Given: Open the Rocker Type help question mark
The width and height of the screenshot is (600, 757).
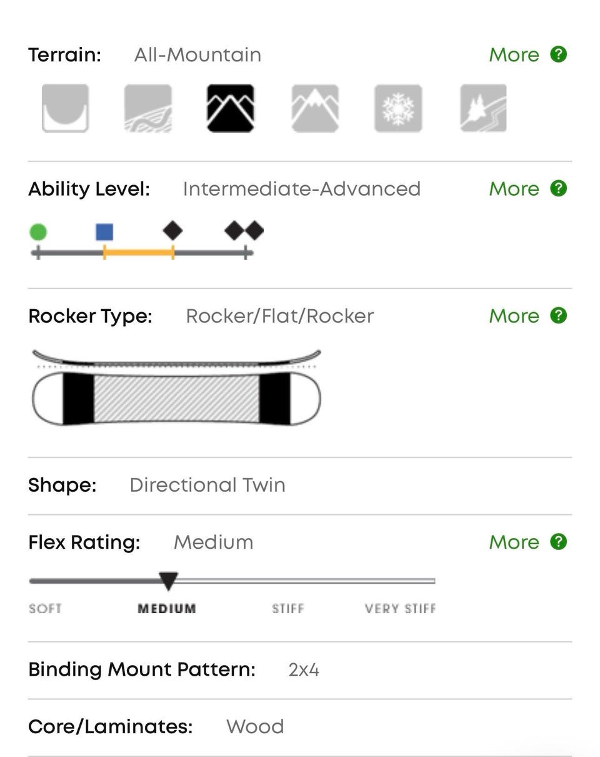Looking at the screenshot, I should pos(558,315).
